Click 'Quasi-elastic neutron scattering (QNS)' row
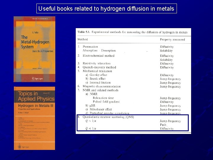 (108, 117)
